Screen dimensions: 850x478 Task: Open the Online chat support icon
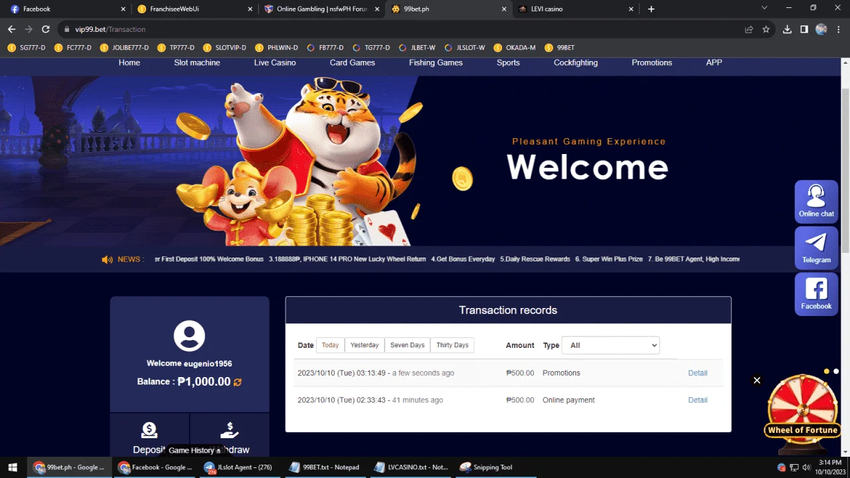pos(816,201)
